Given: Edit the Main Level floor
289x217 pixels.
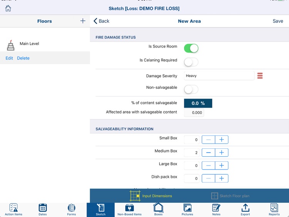Looking at the screenshot, I should pos(9,58).
